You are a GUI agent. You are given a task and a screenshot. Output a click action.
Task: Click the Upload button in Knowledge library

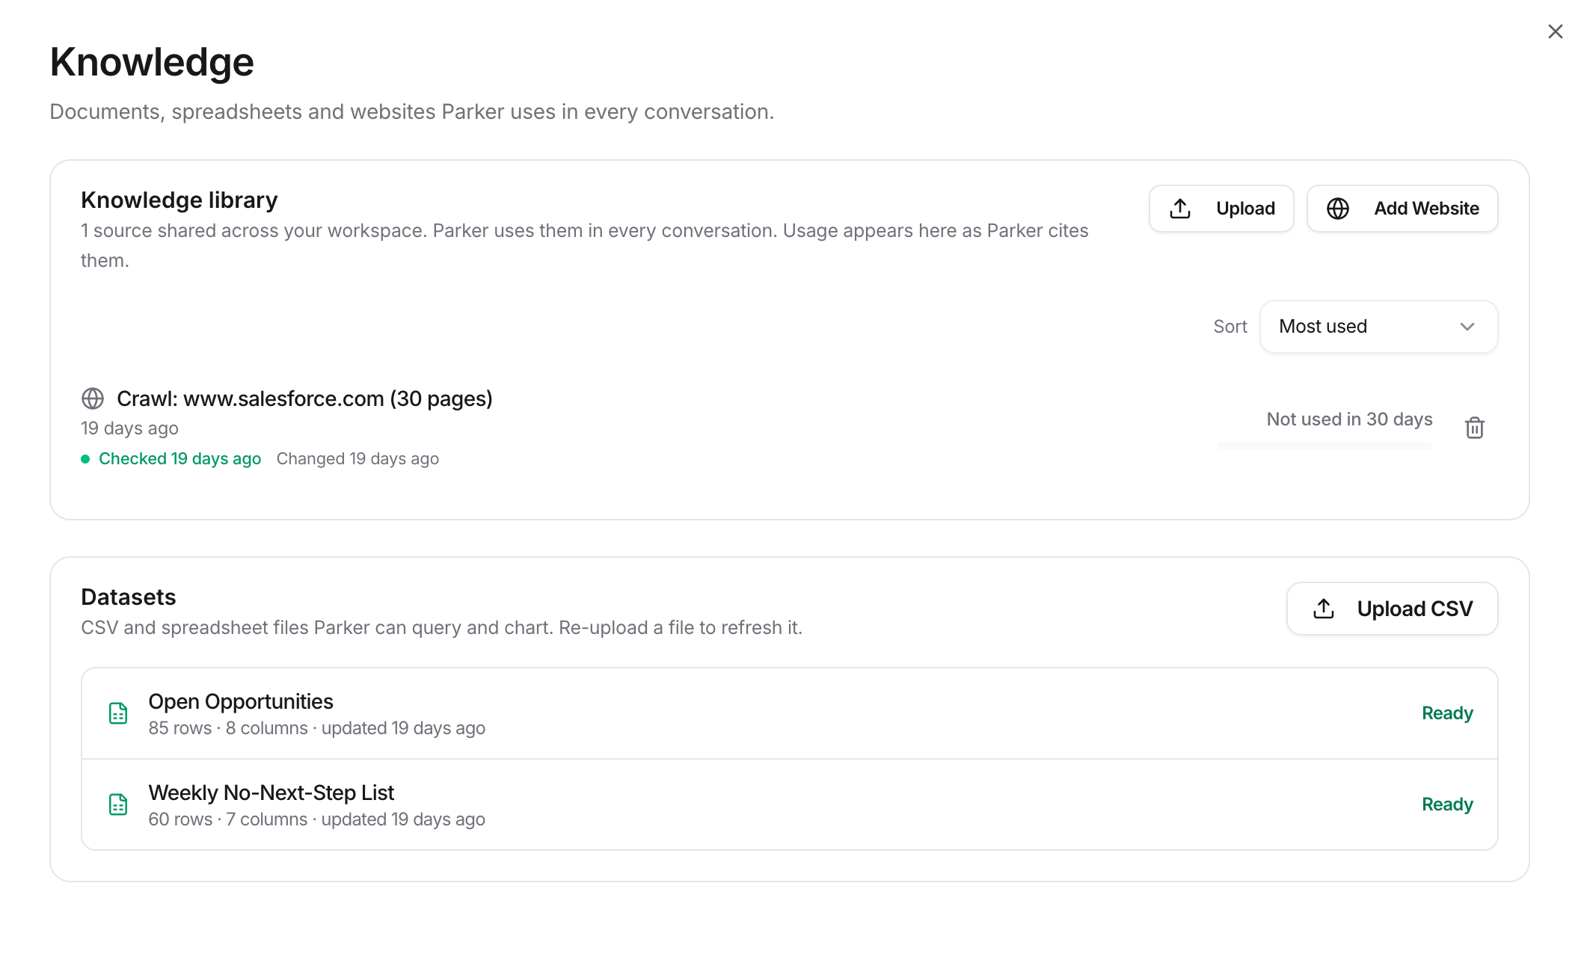(1221, 209)
